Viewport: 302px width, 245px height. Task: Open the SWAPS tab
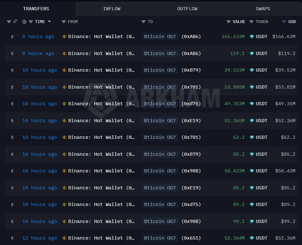[263, 9]
